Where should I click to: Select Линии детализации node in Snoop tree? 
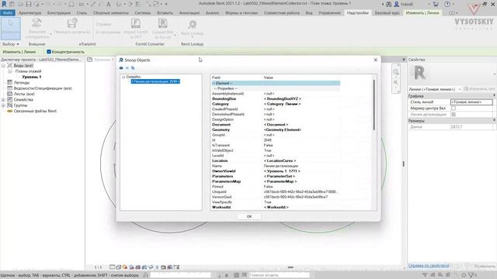click(x=155, y=81)
